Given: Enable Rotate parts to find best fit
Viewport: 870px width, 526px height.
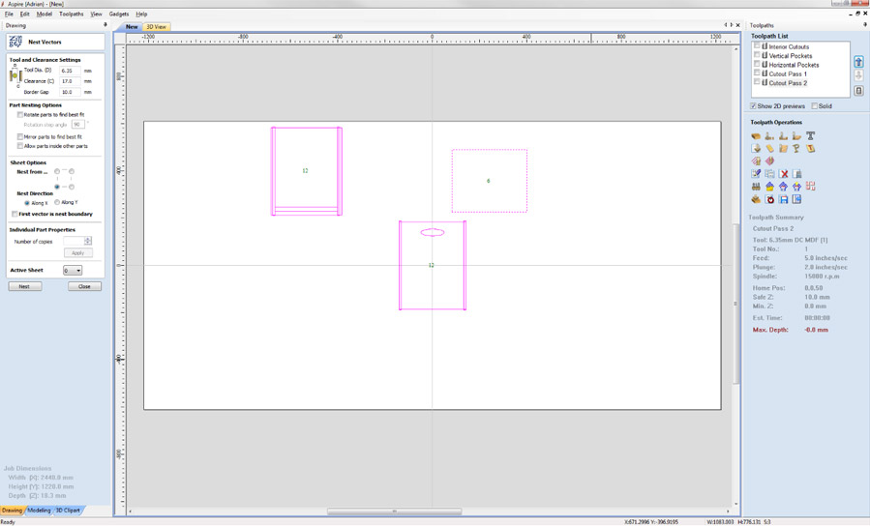Looking at the screenshot, I should pyautogui.click(x=20, y=115).
